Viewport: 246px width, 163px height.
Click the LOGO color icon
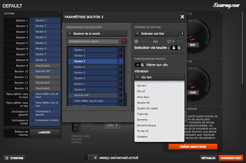pyautogui.click(x=117, y=125)
